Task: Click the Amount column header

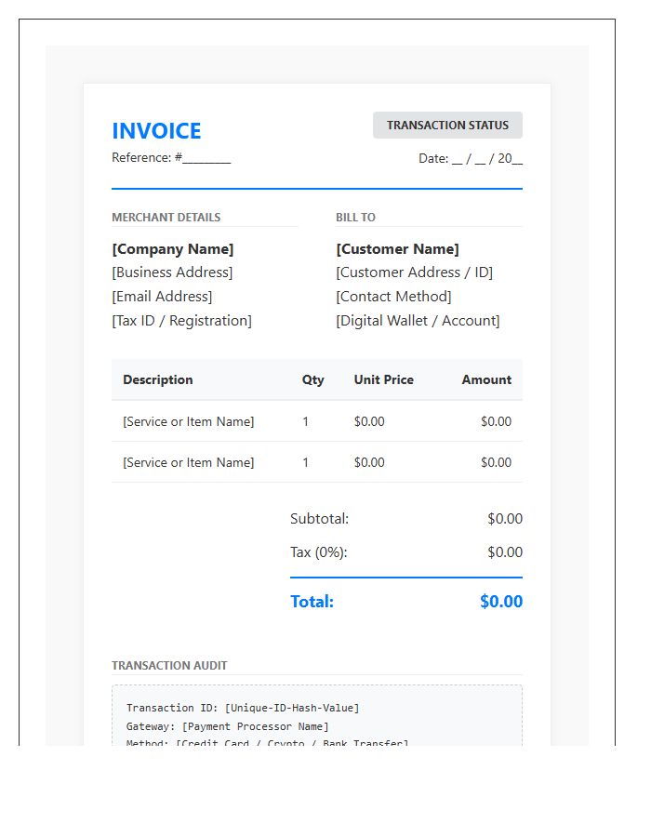Action: [486, 379]
